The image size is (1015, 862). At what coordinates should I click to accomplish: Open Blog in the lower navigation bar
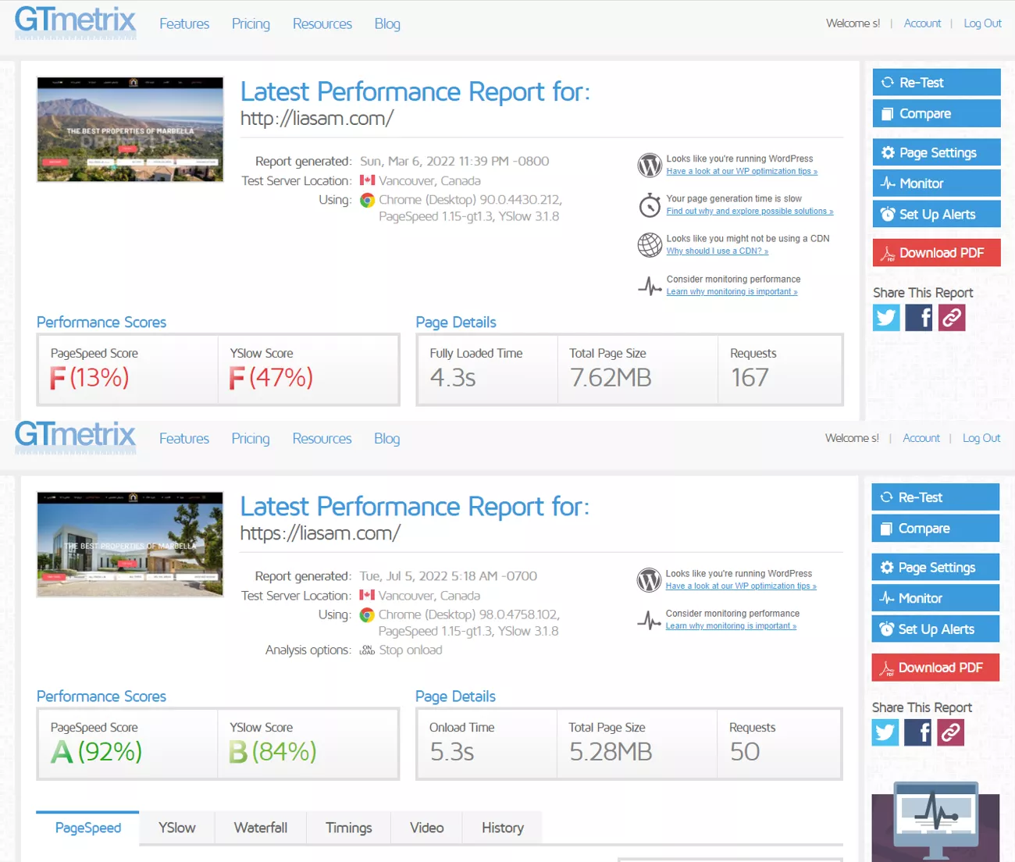(x=386, y=439)
